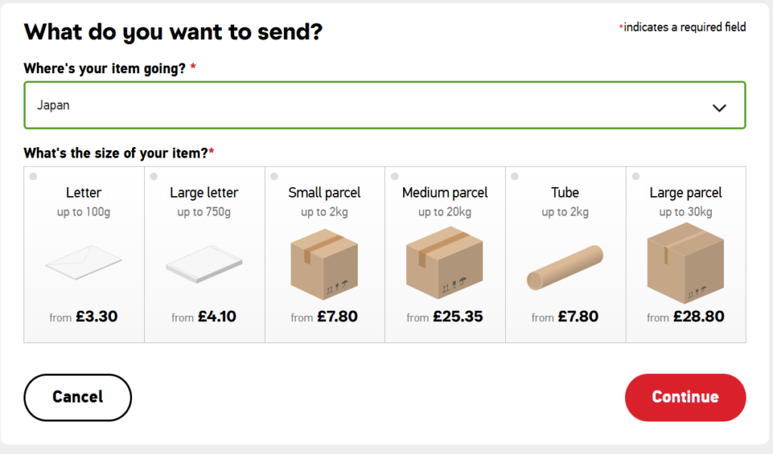Click the Medium parcel title text
The height and width of the screenshot is (454, 773).
point(445,193)
